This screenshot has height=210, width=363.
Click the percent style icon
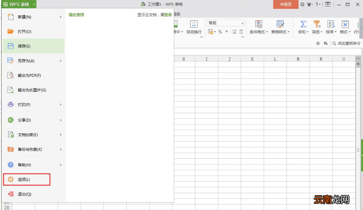pos(220,32)
